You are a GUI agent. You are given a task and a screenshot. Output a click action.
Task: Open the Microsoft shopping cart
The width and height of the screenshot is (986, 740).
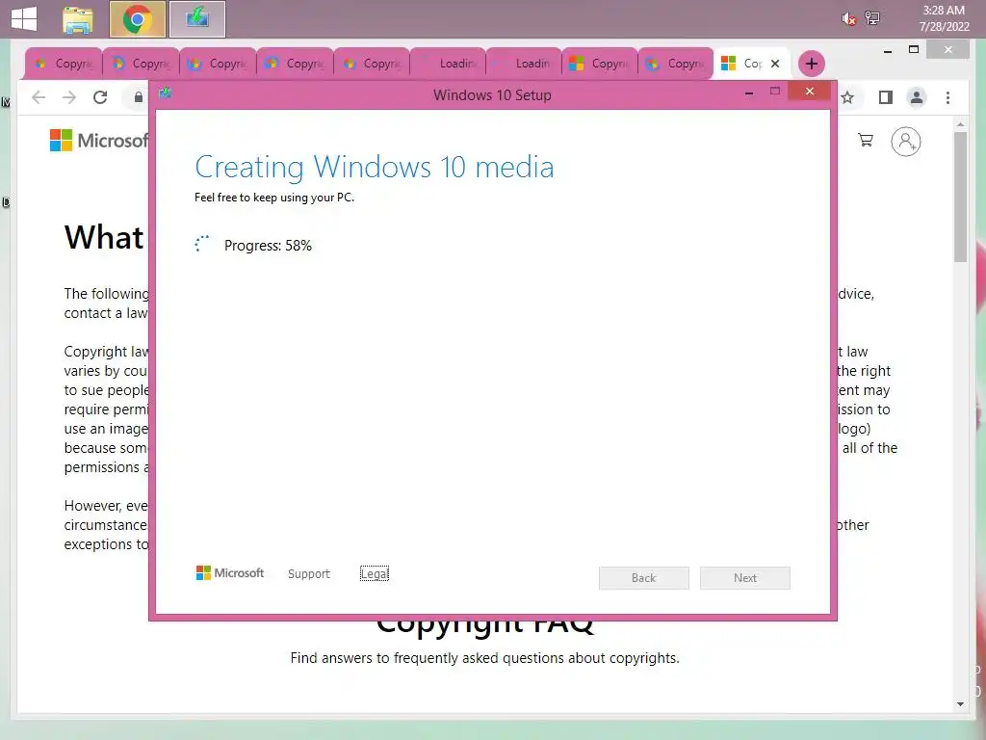click(866, 141)
